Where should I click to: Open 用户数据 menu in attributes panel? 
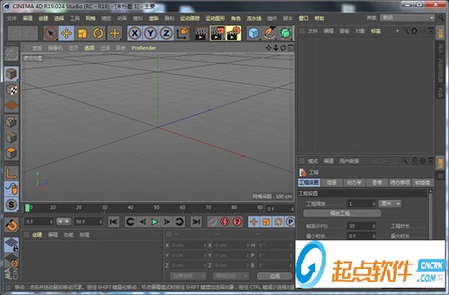(349, 161)
